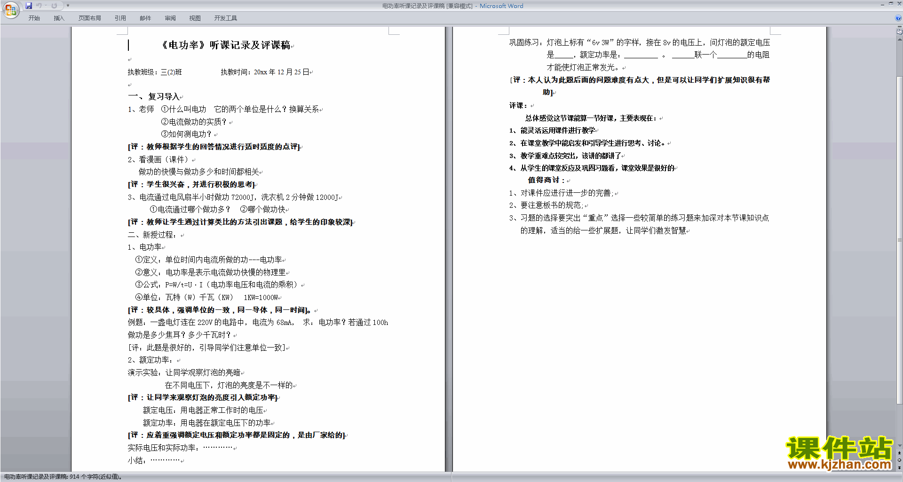This screenshot has width=903, height=482.
Task: Open the 审阅 ribbon tab
Action: pos(170,18)
